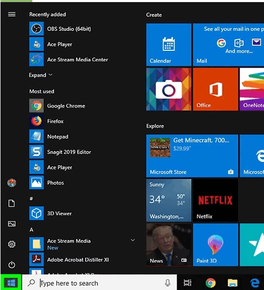Open the Netflix tile

click(x=215, y=200)
